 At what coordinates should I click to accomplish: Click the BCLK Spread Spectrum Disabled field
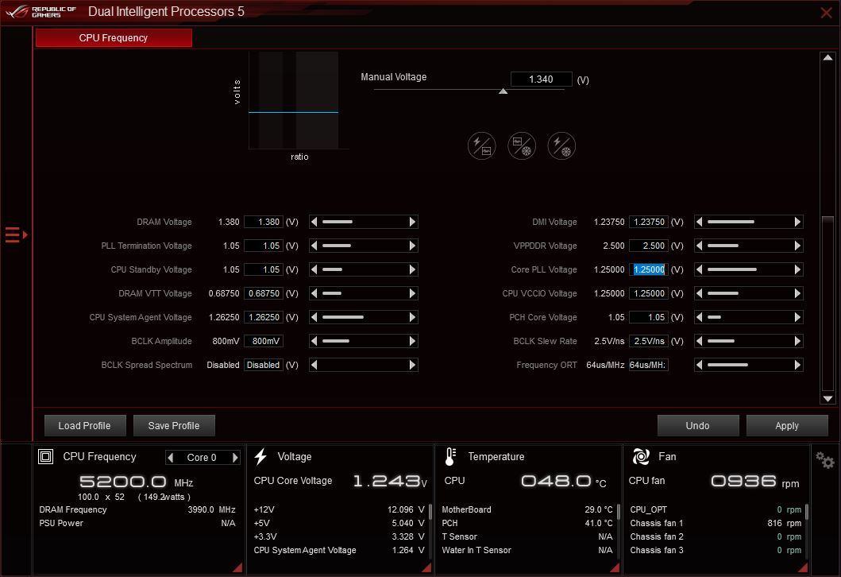[x=264, y=365]
